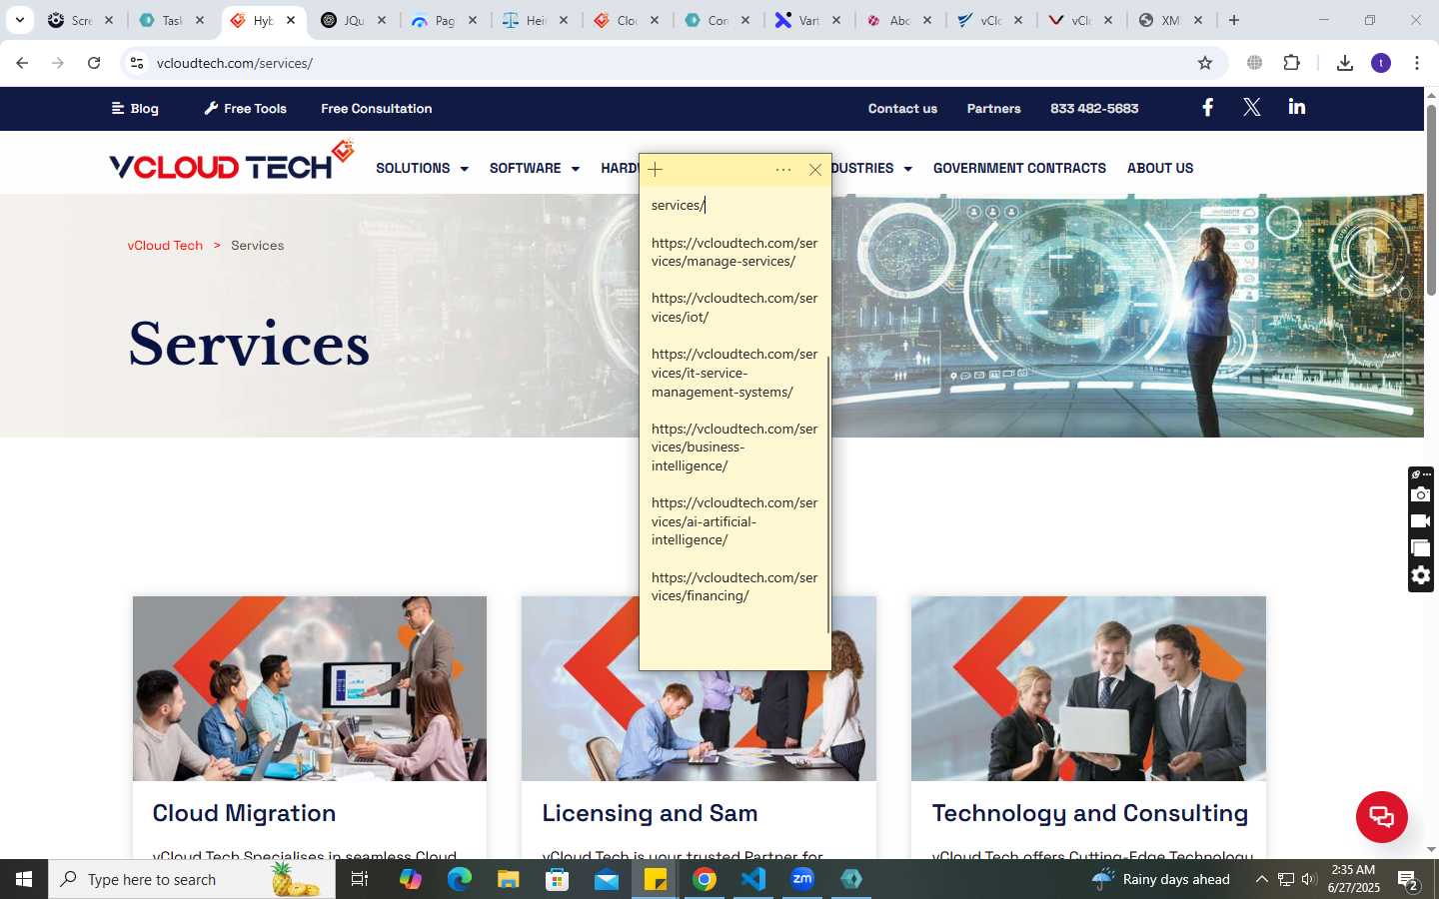
Task: Click the ai-artificial-intelligence URL in note
Action: (734, 521)
